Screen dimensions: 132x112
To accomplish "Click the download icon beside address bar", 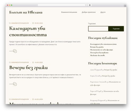I will point(90,5).
